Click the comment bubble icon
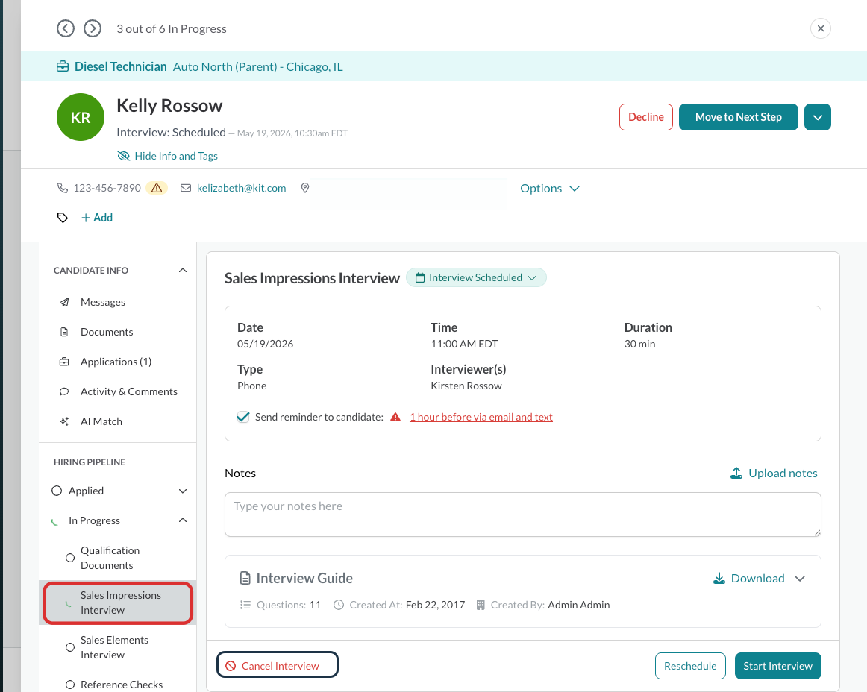Screen dimensions: 867x692 point(64,392)
